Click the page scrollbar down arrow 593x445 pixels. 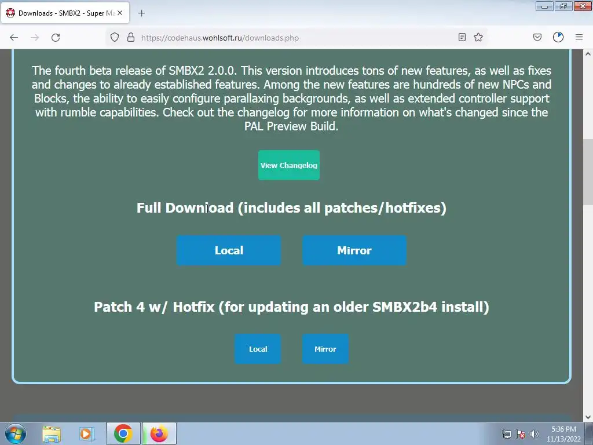click(x=588, y=417)
